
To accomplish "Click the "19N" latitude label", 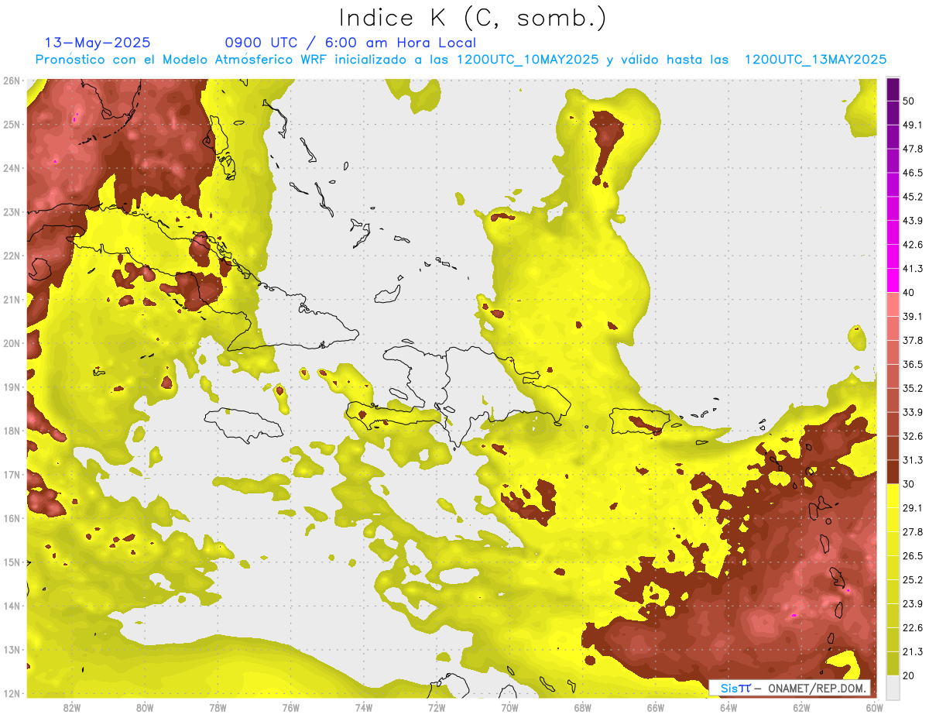I will pyautogui.click(x=12, y=387).
